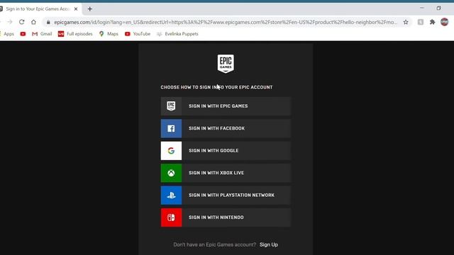Image resolution: width=454 pixels, height=255 pixels.
Task: Choose Sign in with Nintendo
Action: (226, 217)
